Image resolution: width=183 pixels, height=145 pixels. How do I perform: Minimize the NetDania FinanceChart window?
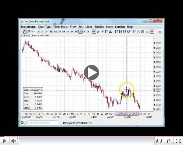[x=145, y=21]
